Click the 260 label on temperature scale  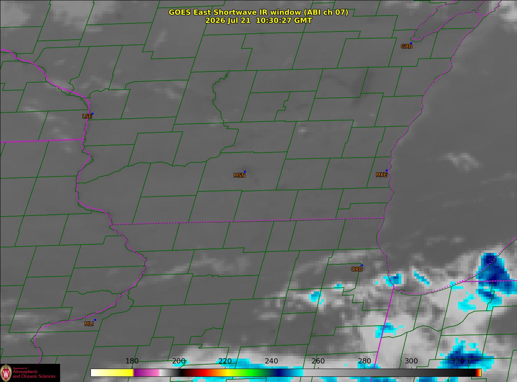(318, 361)
